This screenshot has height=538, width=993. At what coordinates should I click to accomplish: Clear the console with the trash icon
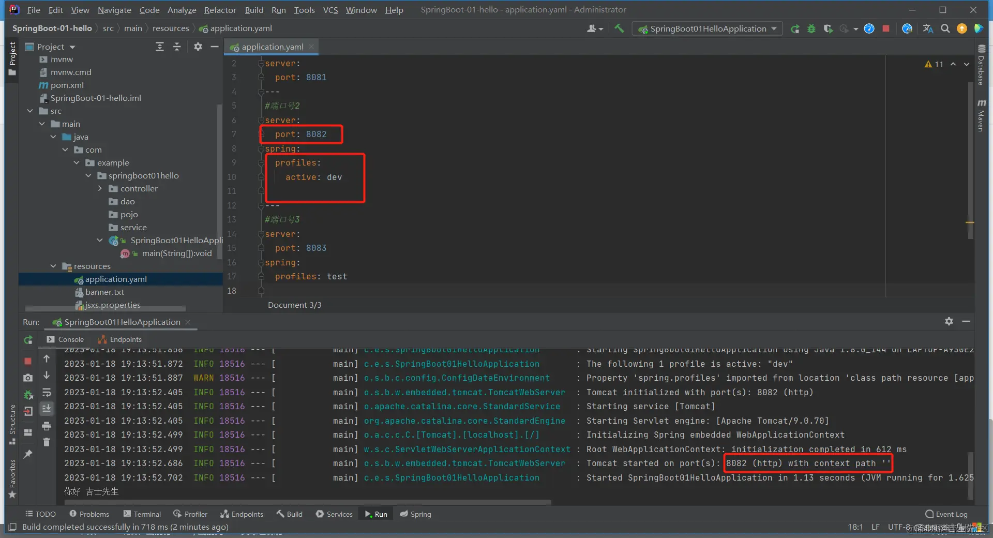47,442
